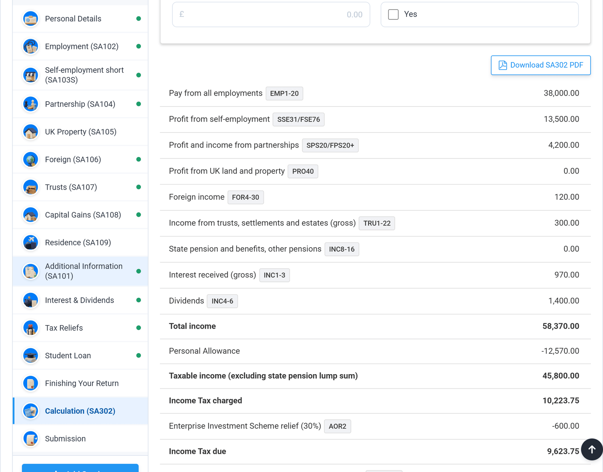This screenshot has width=603, height=472.
Task: Click the TRU1-22 reference badge
Action: tap(377, 223)
